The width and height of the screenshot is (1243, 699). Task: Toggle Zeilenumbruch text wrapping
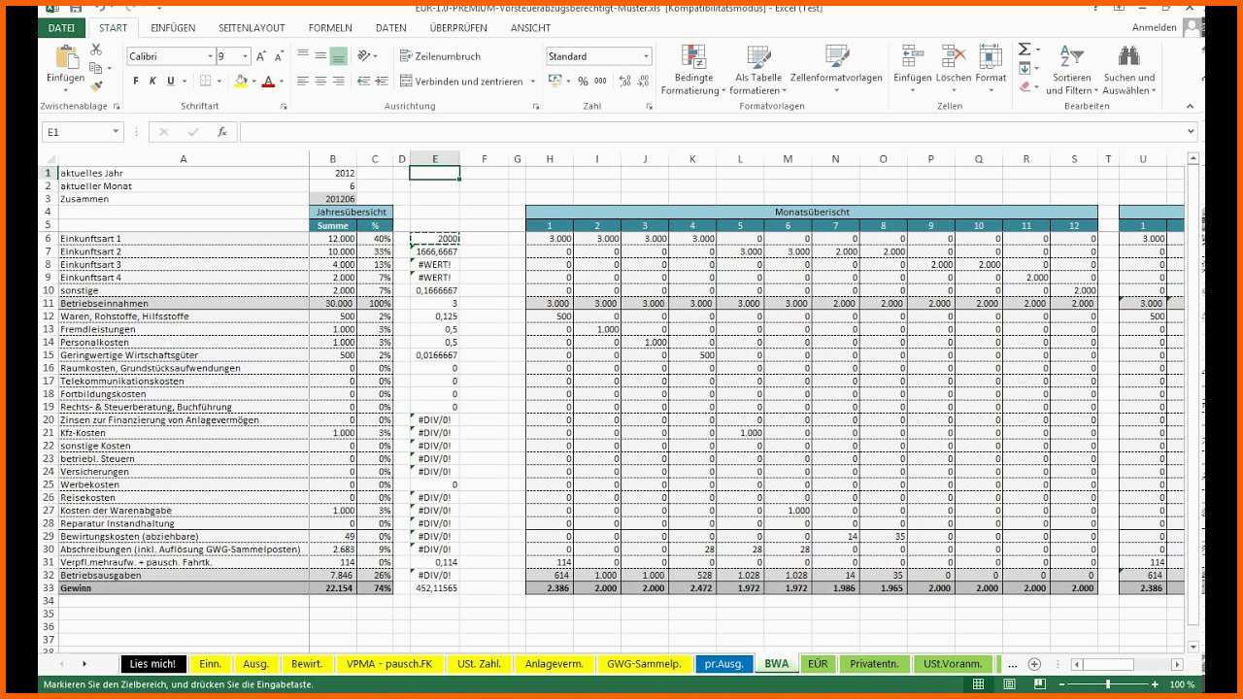point(440,56)
